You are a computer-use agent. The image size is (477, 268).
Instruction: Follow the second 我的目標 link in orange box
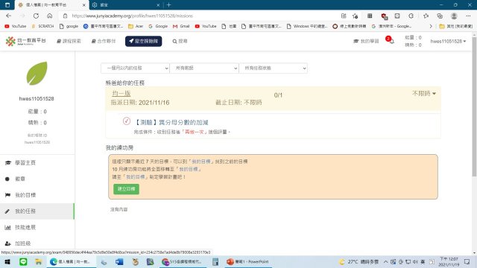pos(189,169)
